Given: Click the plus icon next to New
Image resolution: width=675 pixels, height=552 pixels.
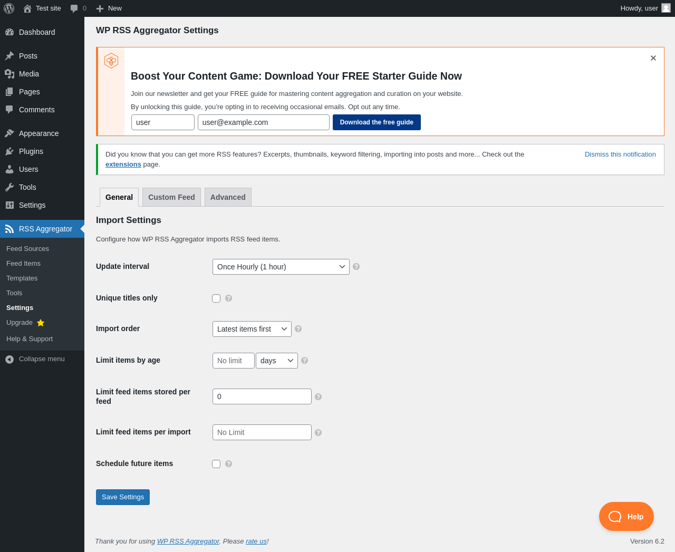Looking at the screenshot, I should click(100, 8).
